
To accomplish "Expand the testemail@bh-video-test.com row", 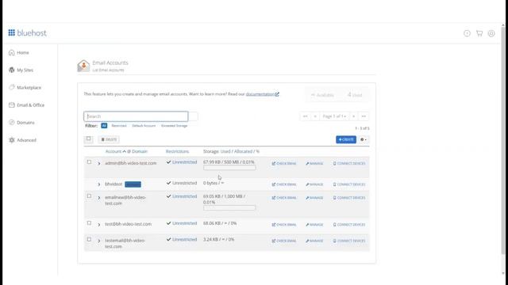I will (98, 241).
